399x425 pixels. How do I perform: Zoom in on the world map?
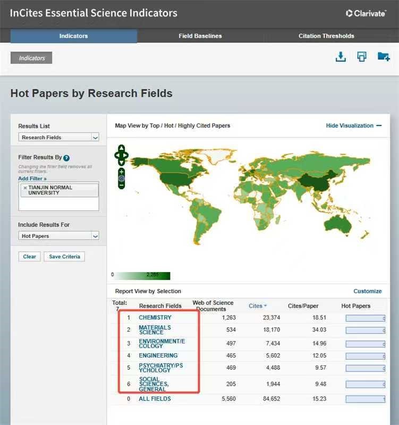122,172
